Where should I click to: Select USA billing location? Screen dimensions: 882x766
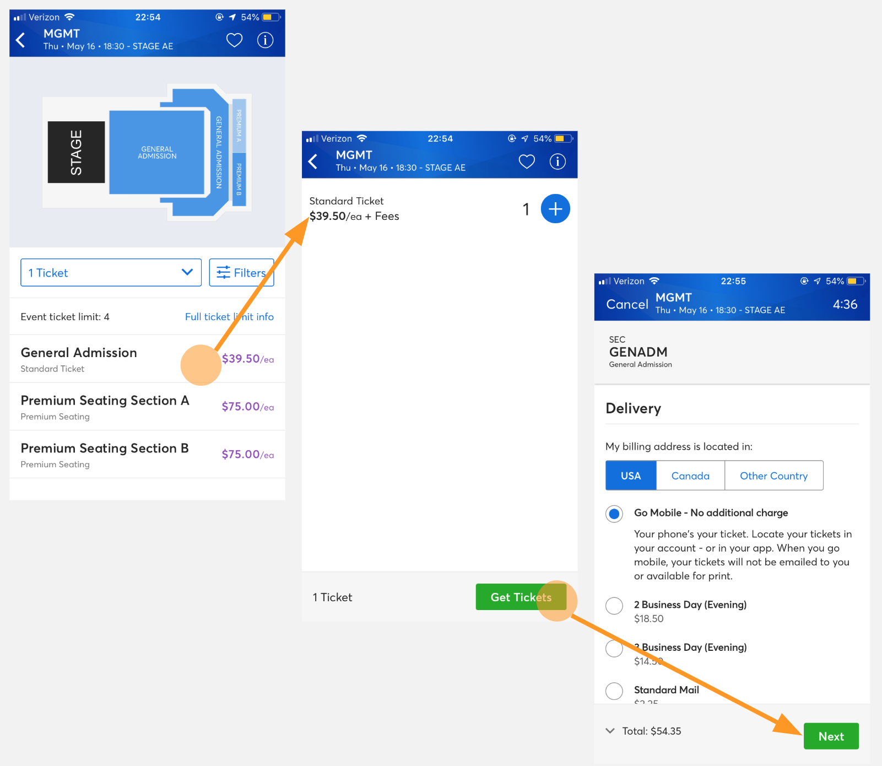tap(631, 476)
